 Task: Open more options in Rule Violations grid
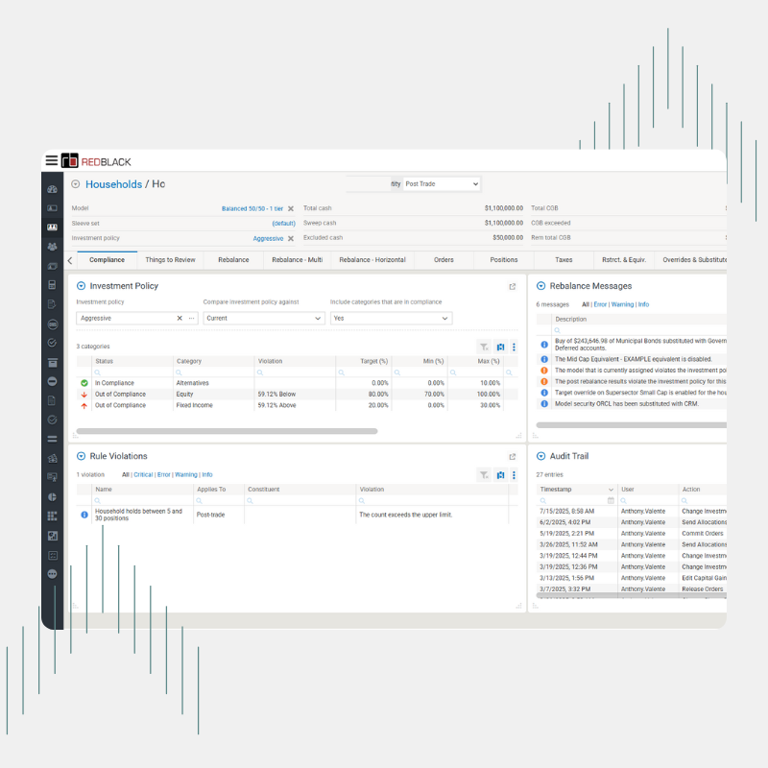point(514,474)
